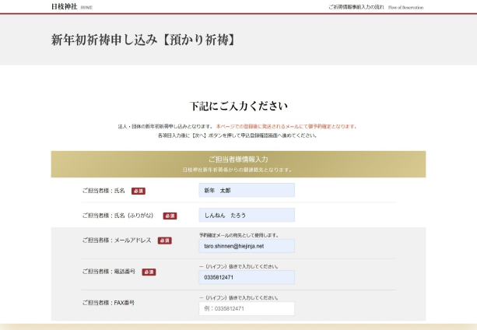Focus the ふりがな field containing しんねん たろう
Viewport: 477px width, 330px height.
coord(247,215)
